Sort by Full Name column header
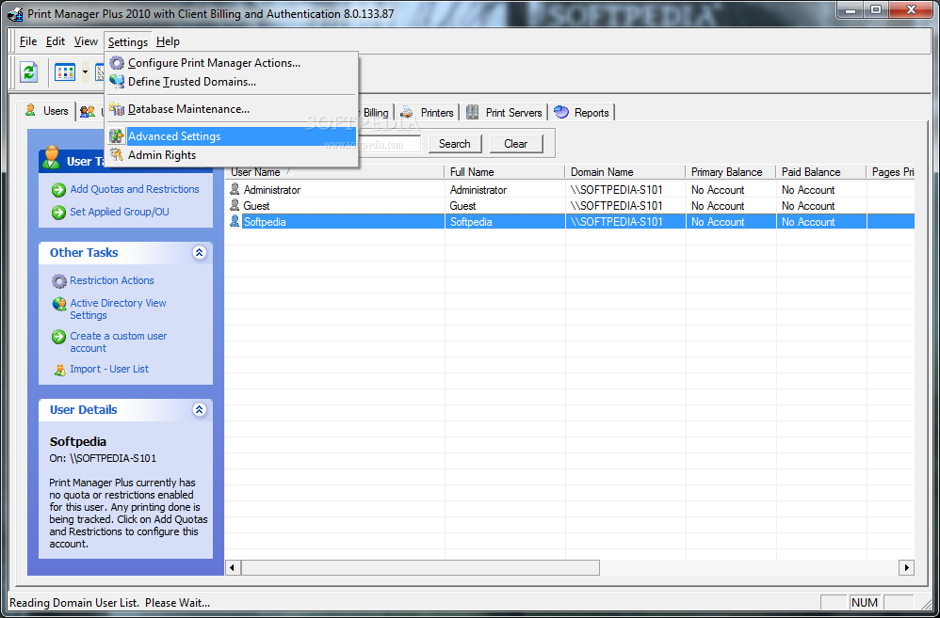The width and height of the screenshot is (940, 618). (505, 172)
